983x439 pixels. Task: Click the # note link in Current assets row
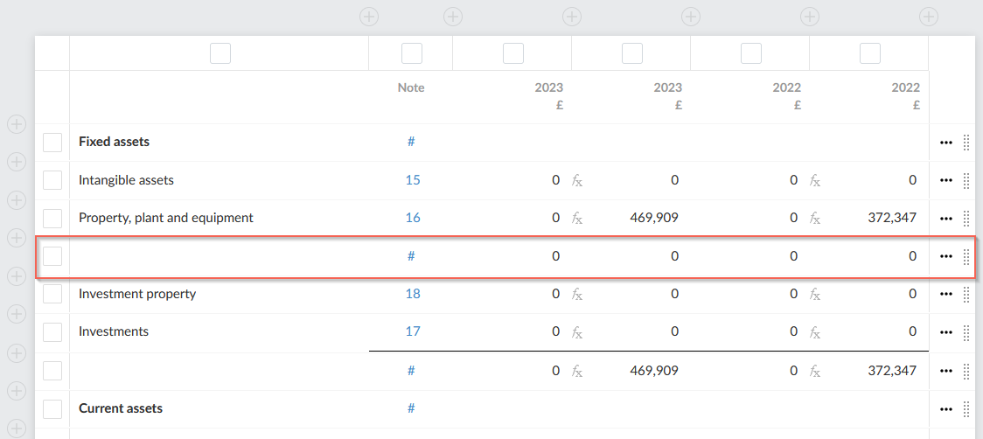[411, 409]
